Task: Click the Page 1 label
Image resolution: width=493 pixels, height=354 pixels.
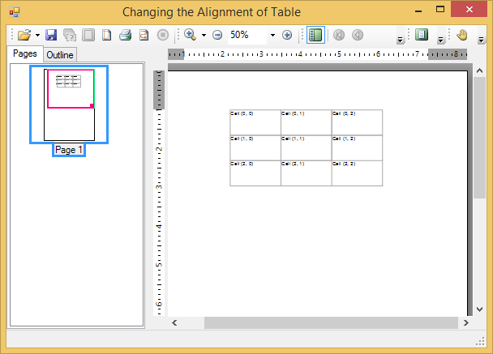Action: (69, 150)
